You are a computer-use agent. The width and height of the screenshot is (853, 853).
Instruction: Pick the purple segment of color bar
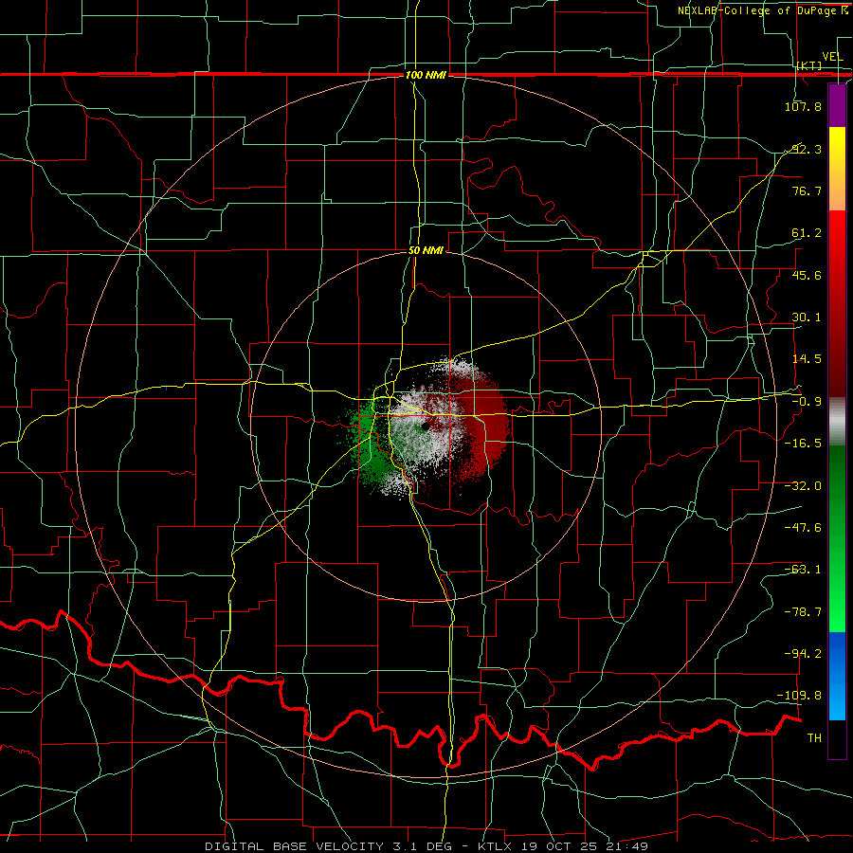837,106
